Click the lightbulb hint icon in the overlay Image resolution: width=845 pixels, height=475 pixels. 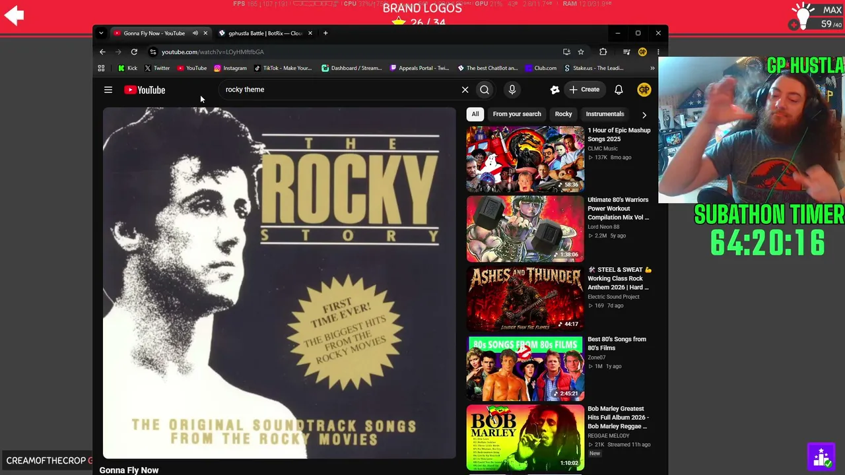[x=803, y=16]
